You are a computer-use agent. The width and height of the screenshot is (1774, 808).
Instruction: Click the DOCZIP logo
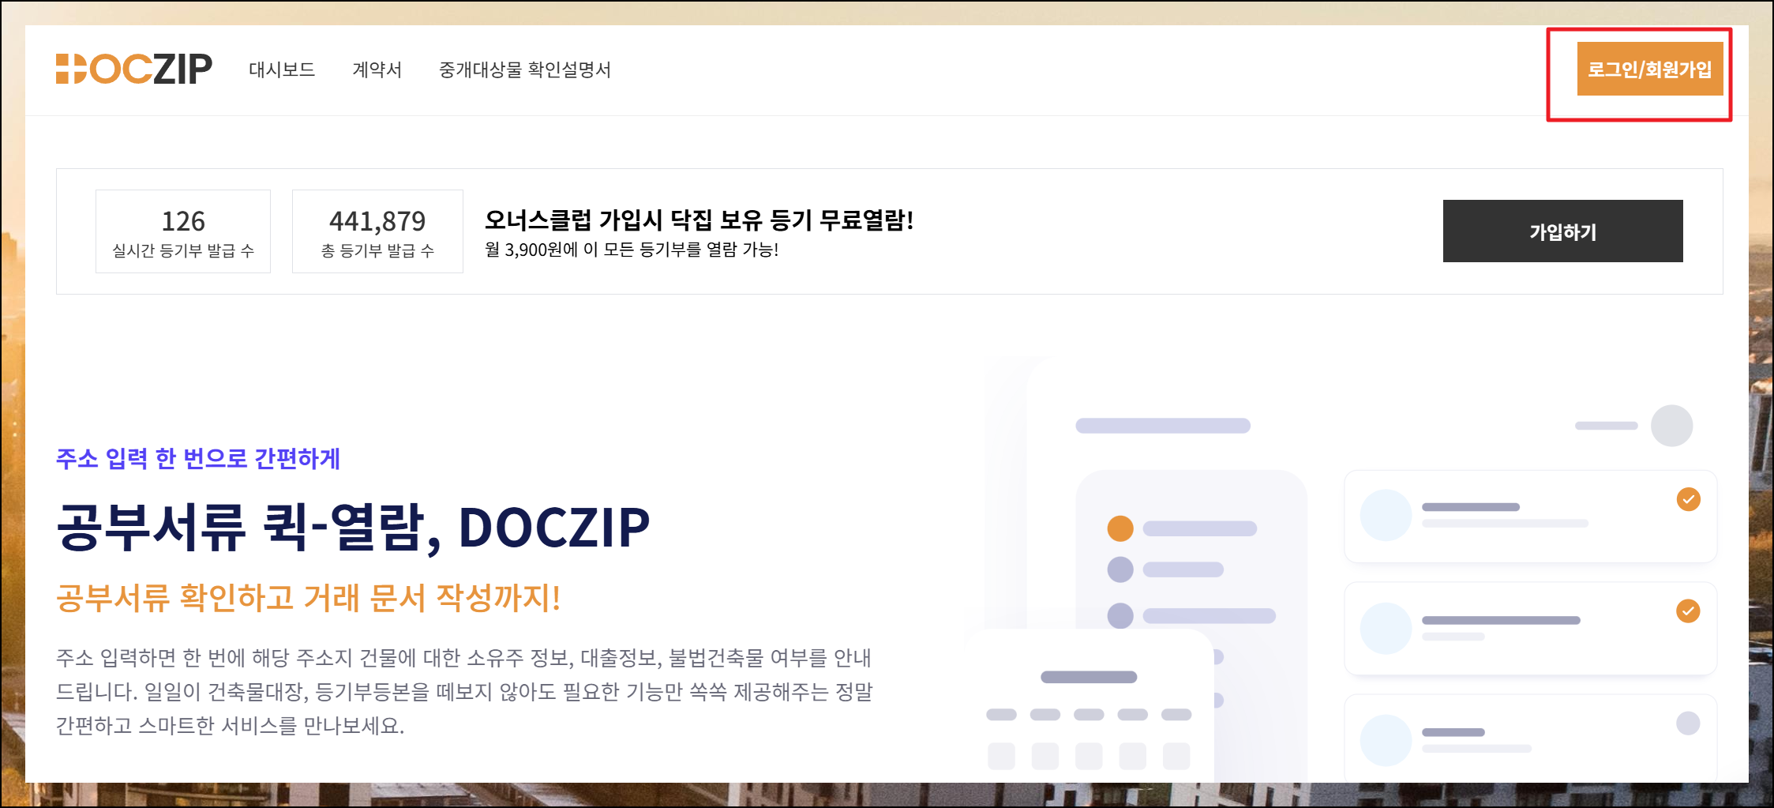click(x=134, y=69)
